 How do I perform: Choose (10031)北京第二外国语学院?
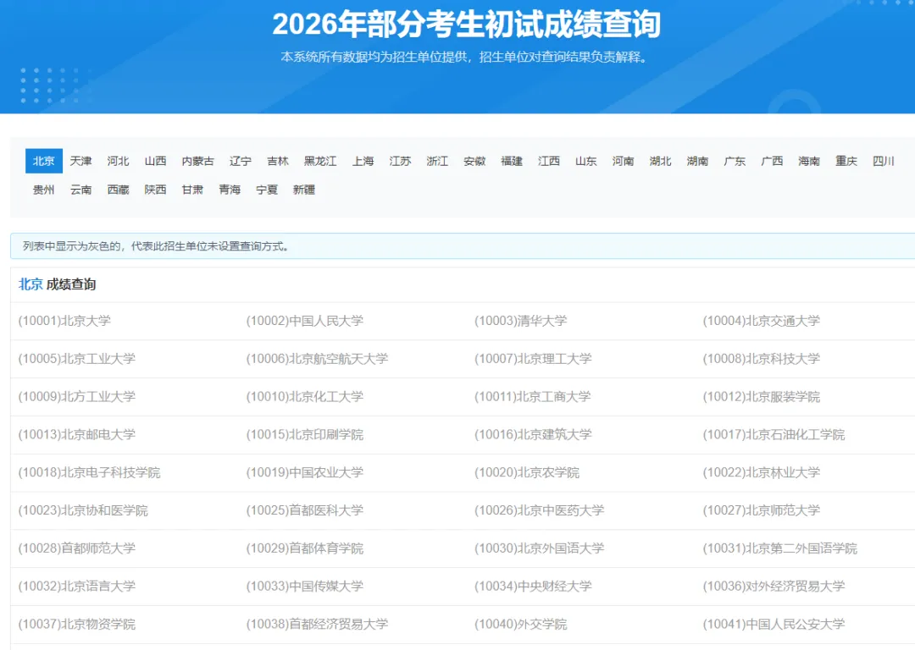point(779,548)
